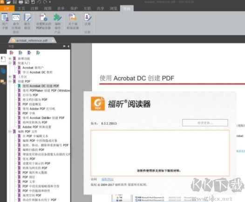245x202 pixels.
Task: Select the PDF 文章 bookmark
Action: coord(28,182)
